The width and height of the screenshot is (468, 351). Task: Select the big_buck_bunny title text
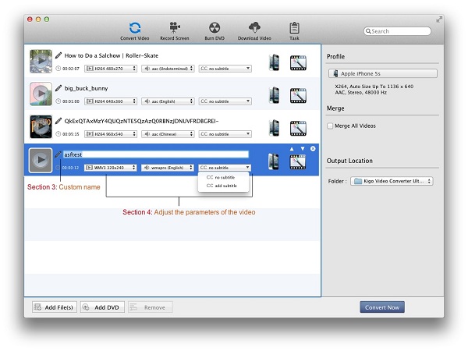coord(87,88)
